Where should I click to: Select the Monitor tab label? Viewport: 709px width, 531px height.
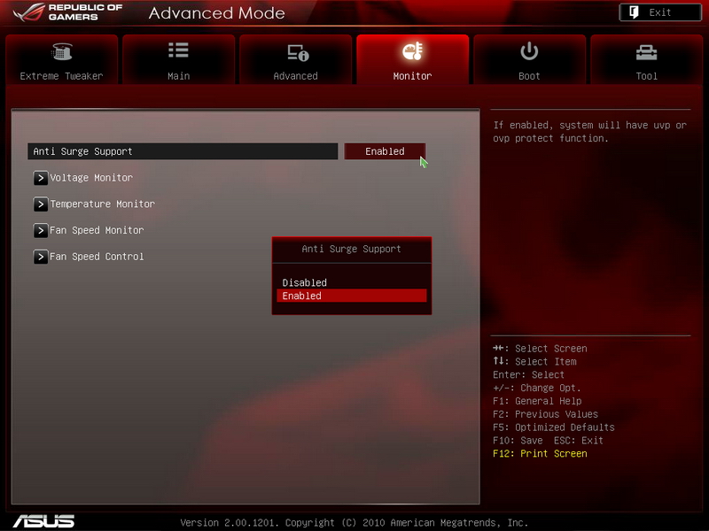click(x=412, y=76)
